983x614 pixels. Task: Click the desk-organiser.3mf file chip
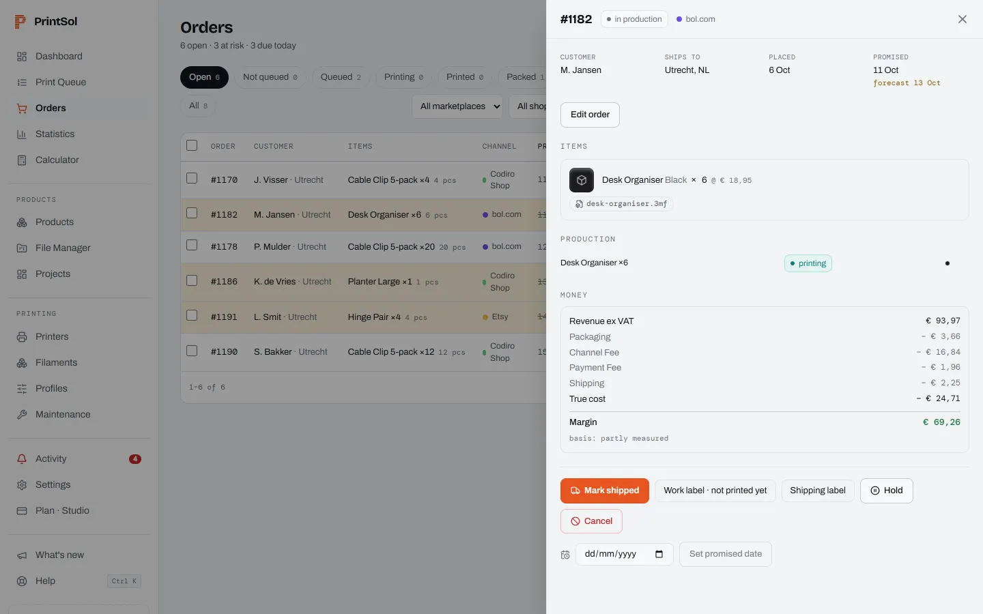click(x=621, y=204)
